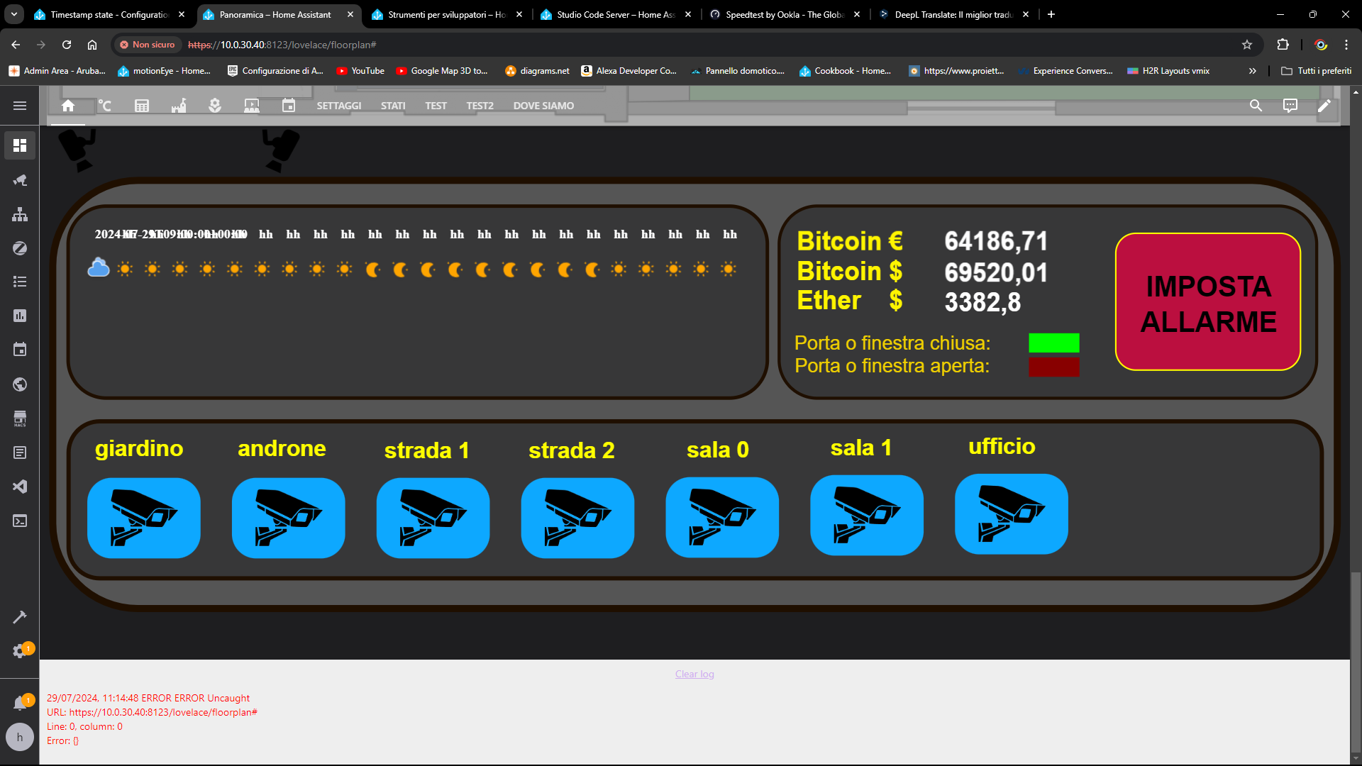The height and width of the screenshot is (766, 1362).
Task: Open the dashboard search icon
Action: click(x=1256, y=106)
